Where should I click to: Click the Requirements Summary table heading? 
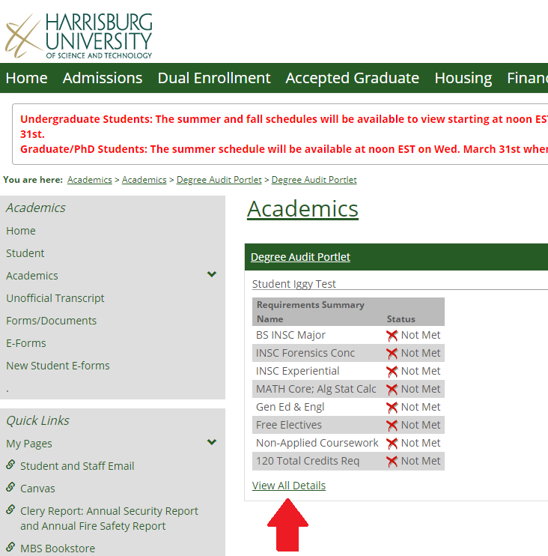[x=311, y=305]
